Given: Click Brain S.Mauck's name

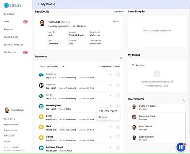Looking at the screenshot, I should coord(146,126).
